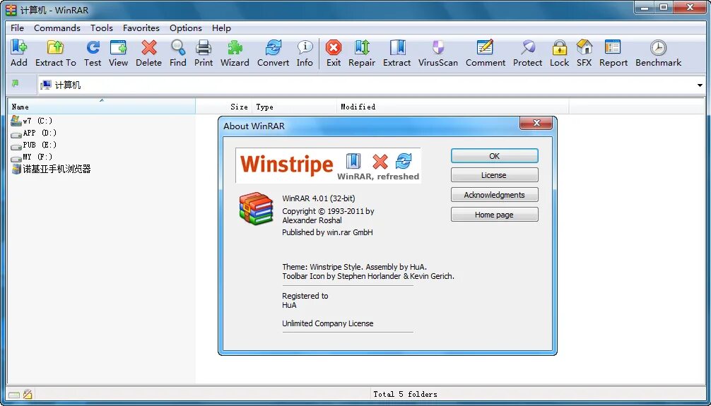Image resolution: width=711 pixels, height=406 pixels.
Task: Sort by Name column header
Action: [x=102, y=107]
